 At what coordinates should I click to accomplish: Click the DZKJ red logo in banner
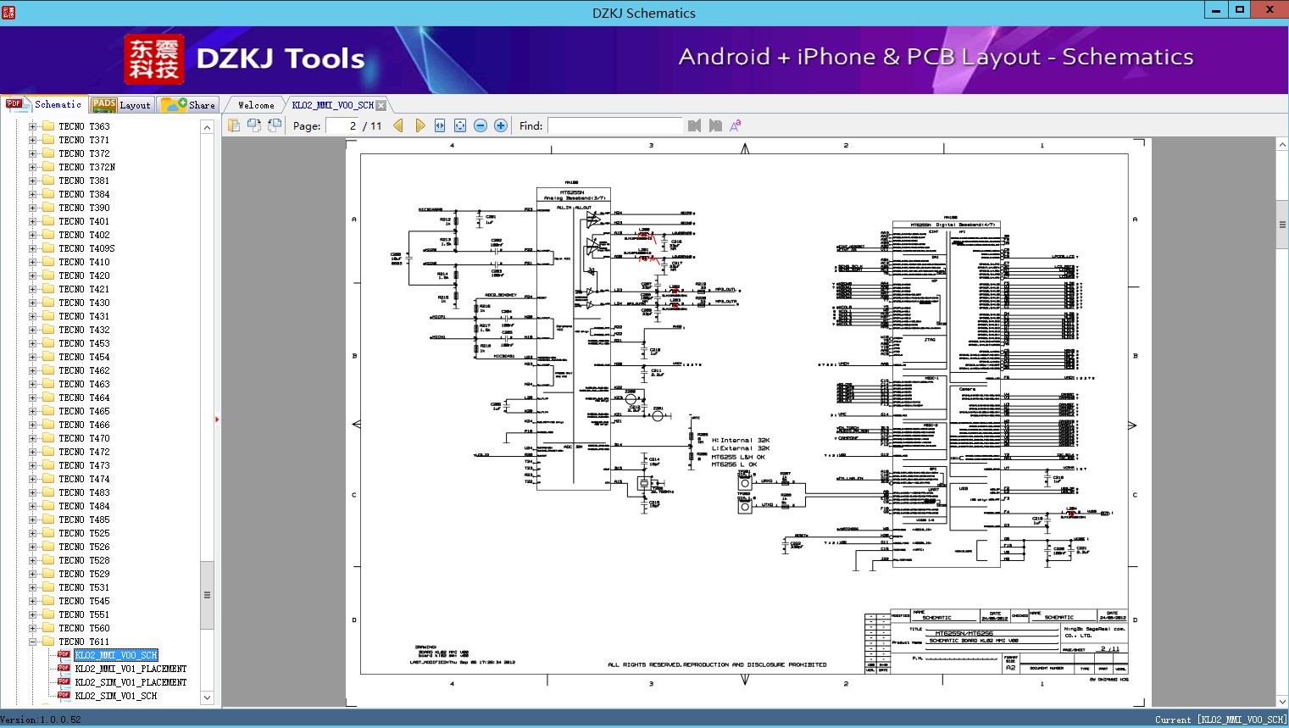point(154,59)
